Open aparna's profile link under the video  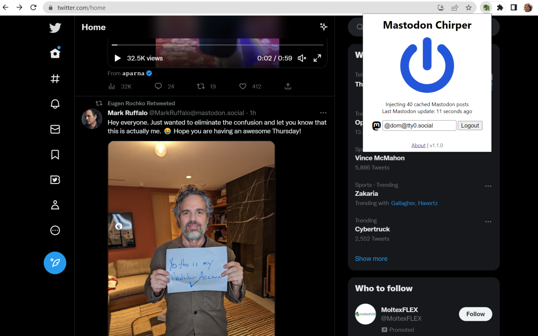[x=137, y=73]
